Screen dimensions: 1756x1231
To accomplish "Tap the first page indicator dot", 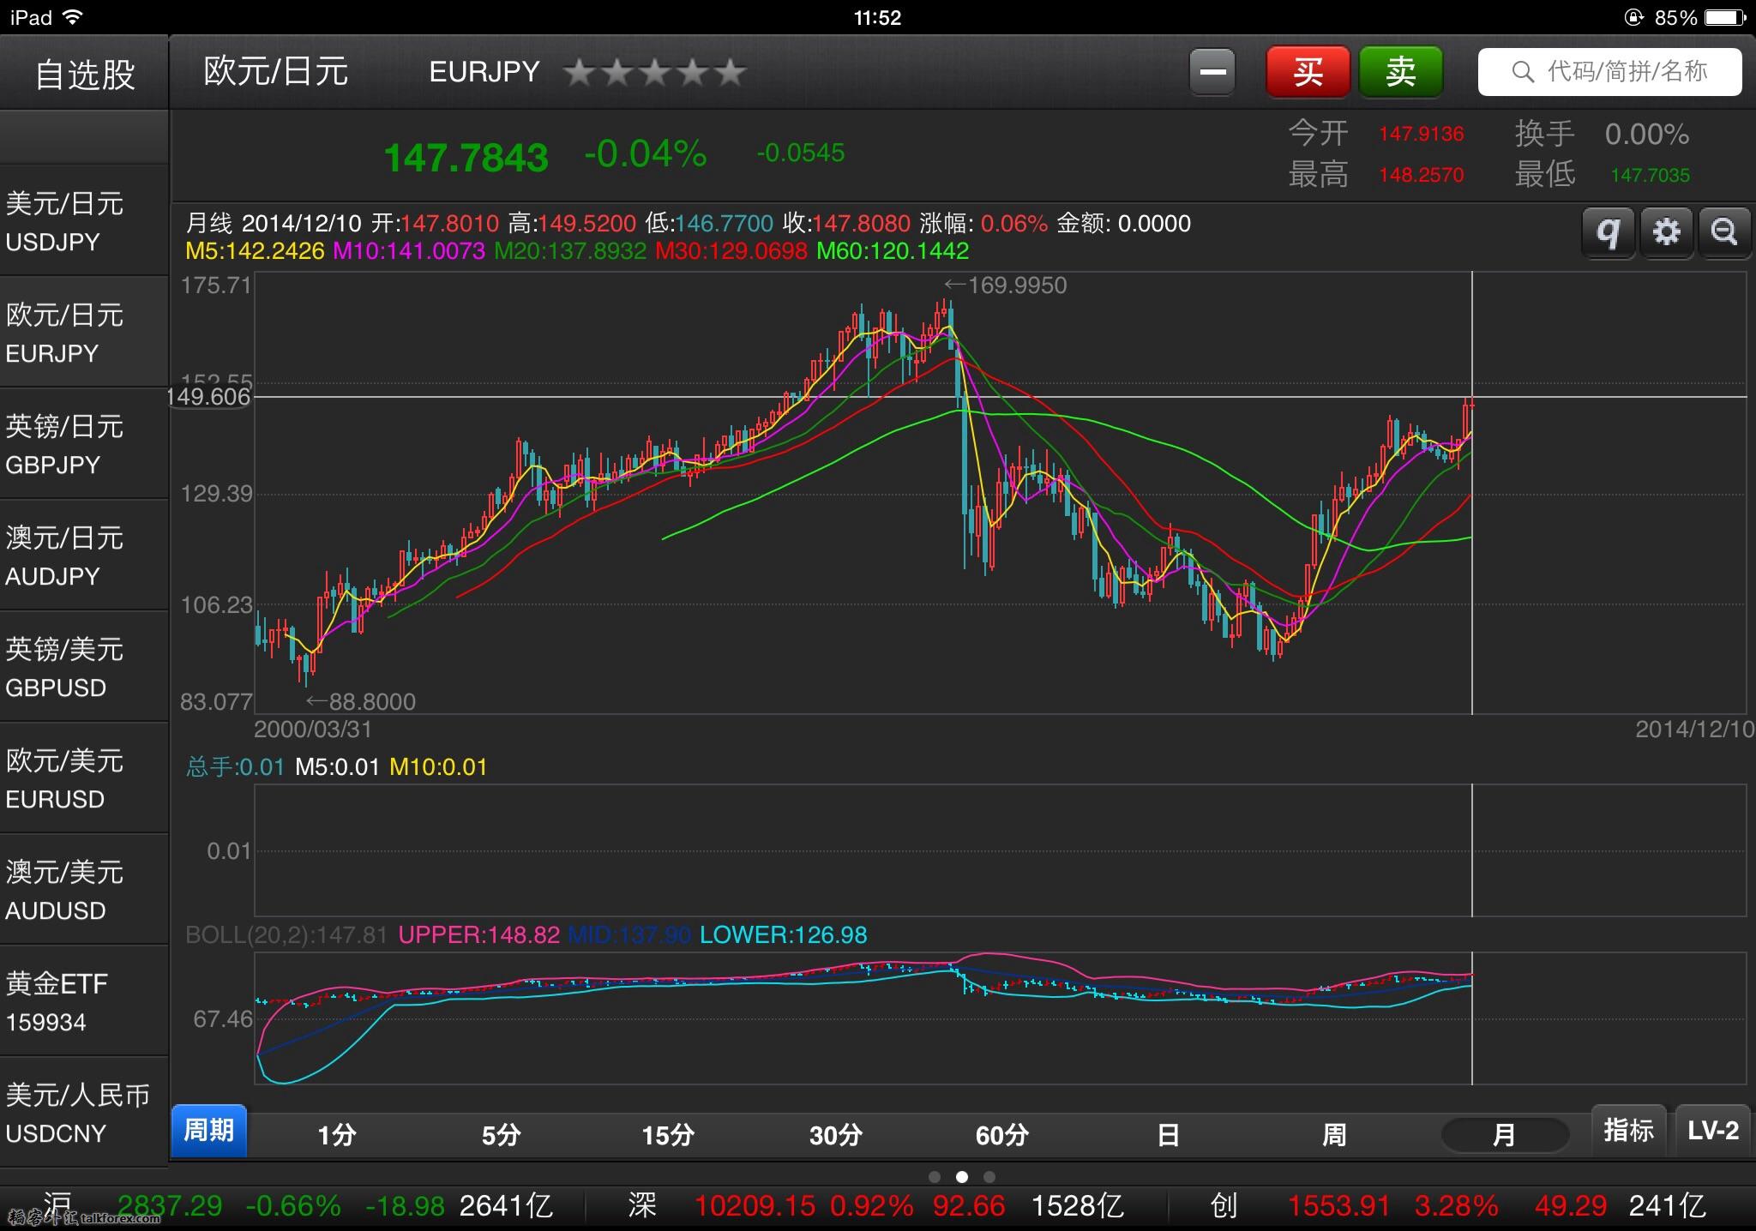I will coord(935,1177).
